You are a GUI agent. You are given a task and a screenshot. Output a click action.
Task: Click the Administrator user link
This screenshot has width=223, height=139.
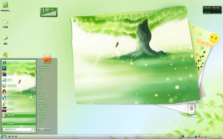43,67
